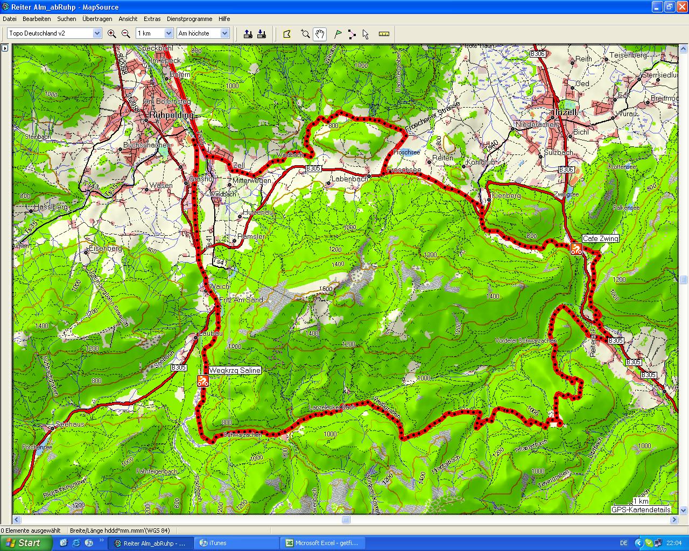The width and height of the screenshot is (689, 551).
Task: Select the Cafe Zwing waypoint on the map
Action: coord(576,249)
